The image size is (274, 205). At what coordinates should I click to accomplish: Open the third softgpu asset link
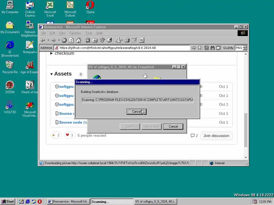pyautogui.click(x=66, y=104)
